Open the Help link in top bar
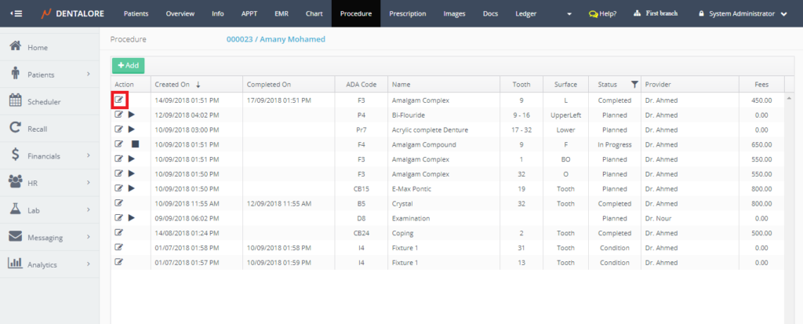Screen dimensions: 803x324 602,13
